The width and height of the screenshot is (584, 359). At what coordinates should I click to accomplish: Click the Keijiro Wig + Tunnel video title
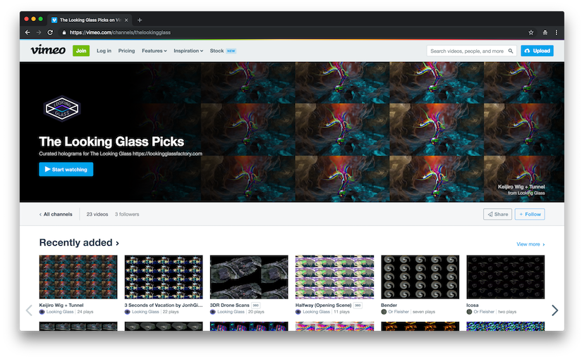(61, 305)
